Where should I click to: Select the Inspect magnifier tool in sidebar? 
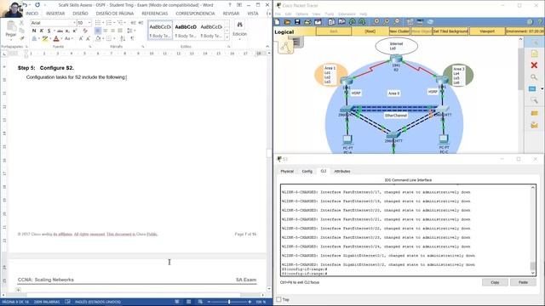(534, 77)
